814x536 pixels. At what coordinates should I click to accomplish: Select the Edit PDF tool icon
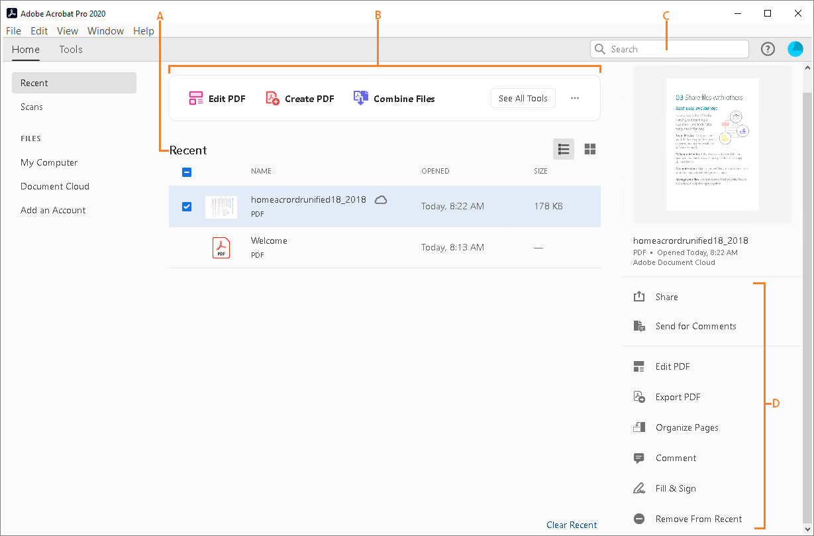pyautogui.click(x=195, y=97)
